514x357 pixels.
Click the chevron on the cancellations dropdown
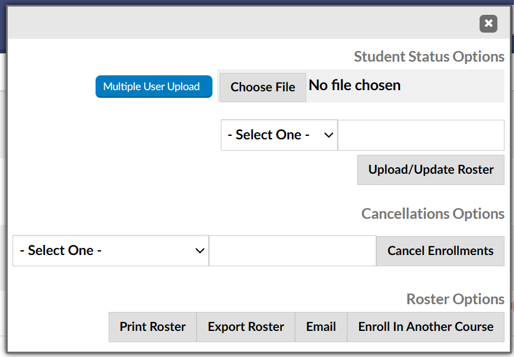(199, 250)
